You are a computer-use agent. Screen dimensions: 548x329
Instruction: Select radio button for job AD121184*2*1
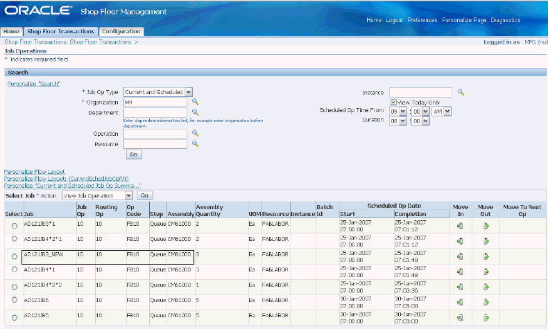click(15, 239)
